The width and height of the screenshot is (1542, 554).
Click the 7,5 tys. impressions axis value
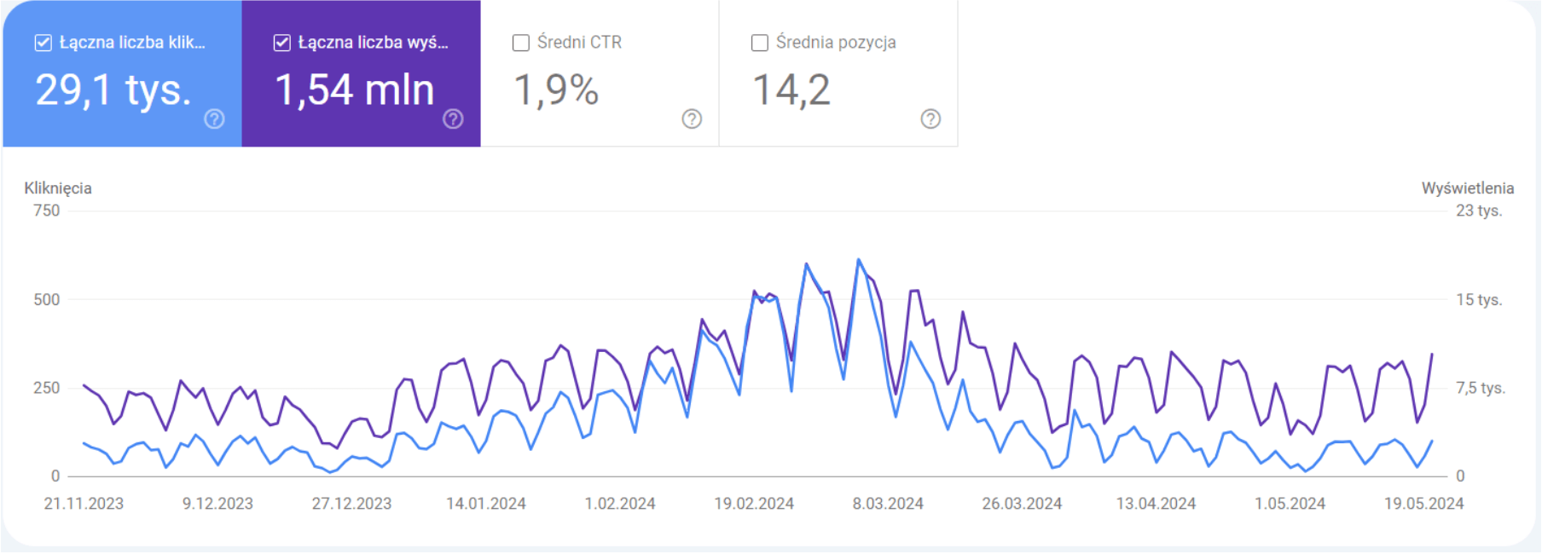point(1481,388)
